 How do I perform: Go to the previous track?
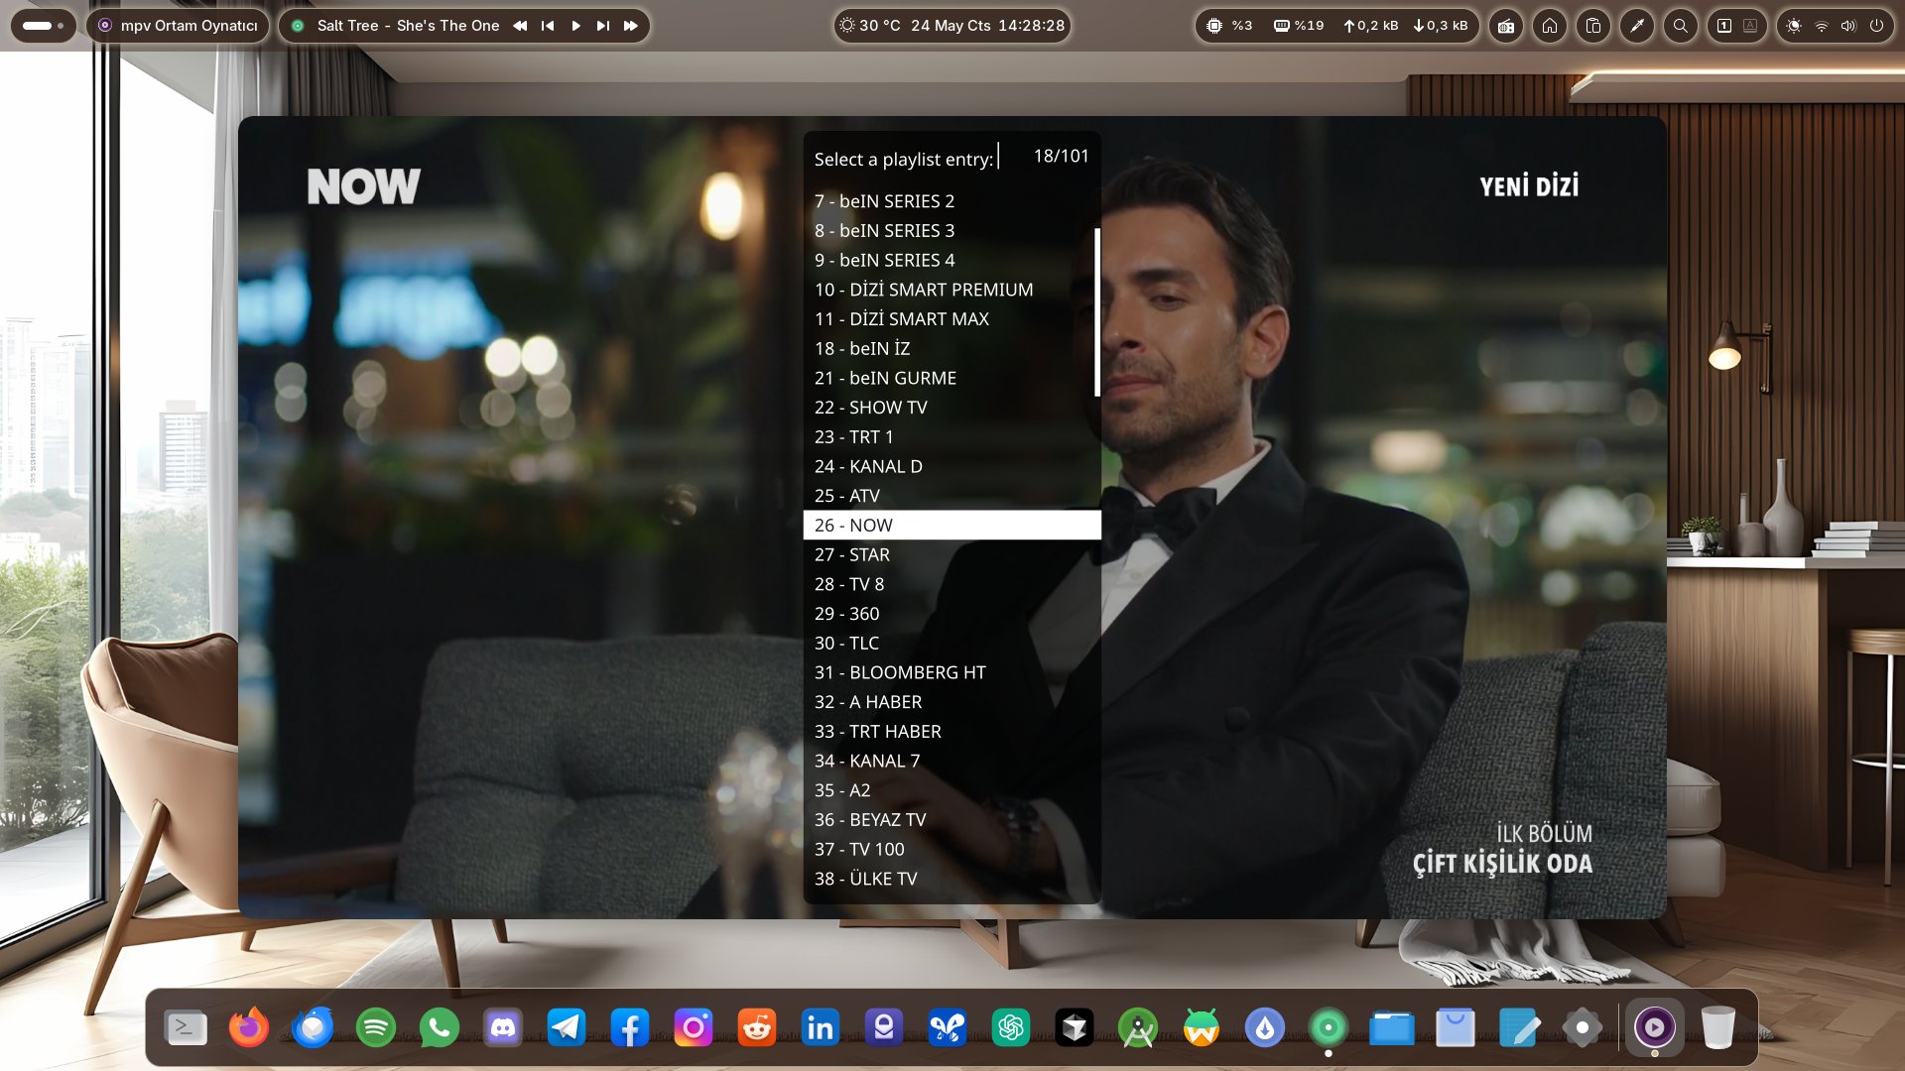point(548,26)
